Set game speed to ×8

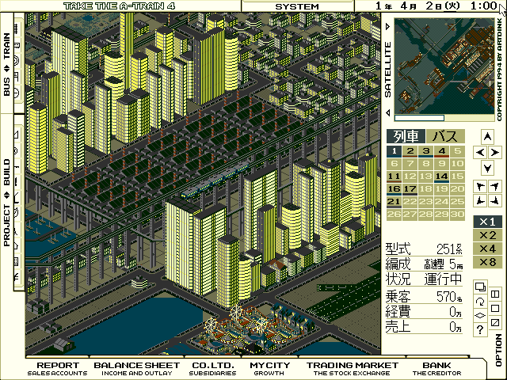click(x=487, y=262)
